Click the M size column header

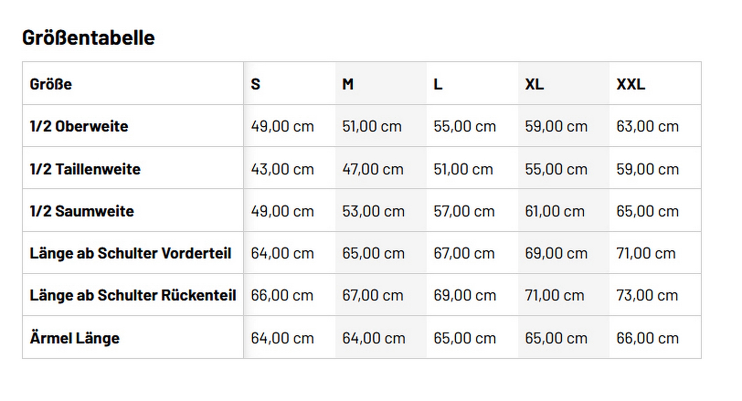coord(348,84)
